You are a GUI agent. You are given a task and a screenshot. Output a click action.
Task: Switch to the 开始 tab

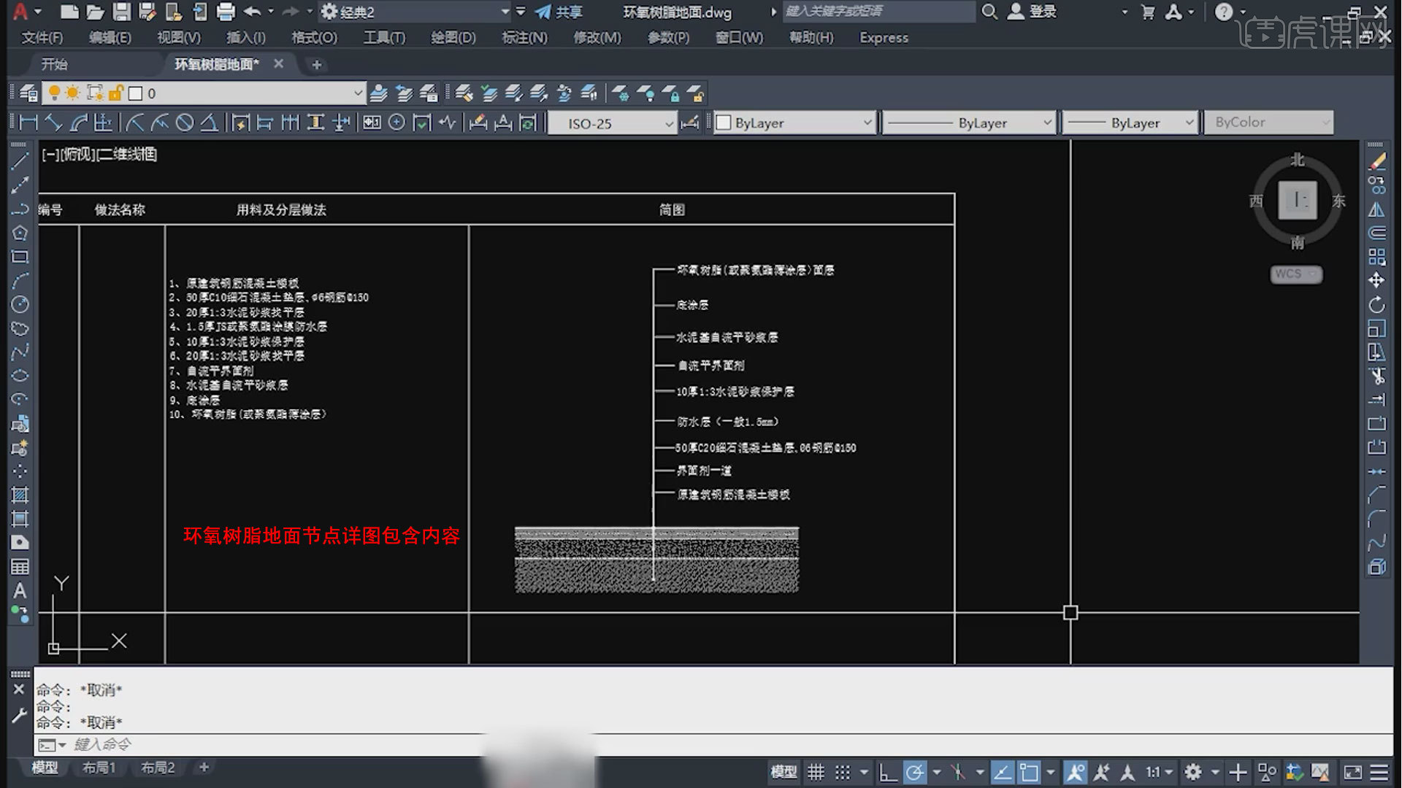pyautogui.click(x=55, y=64)
